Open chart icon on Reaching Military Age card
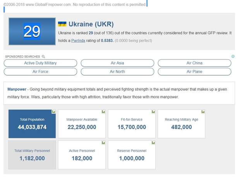This screenshot has width=240, height=179. [203, 112]
